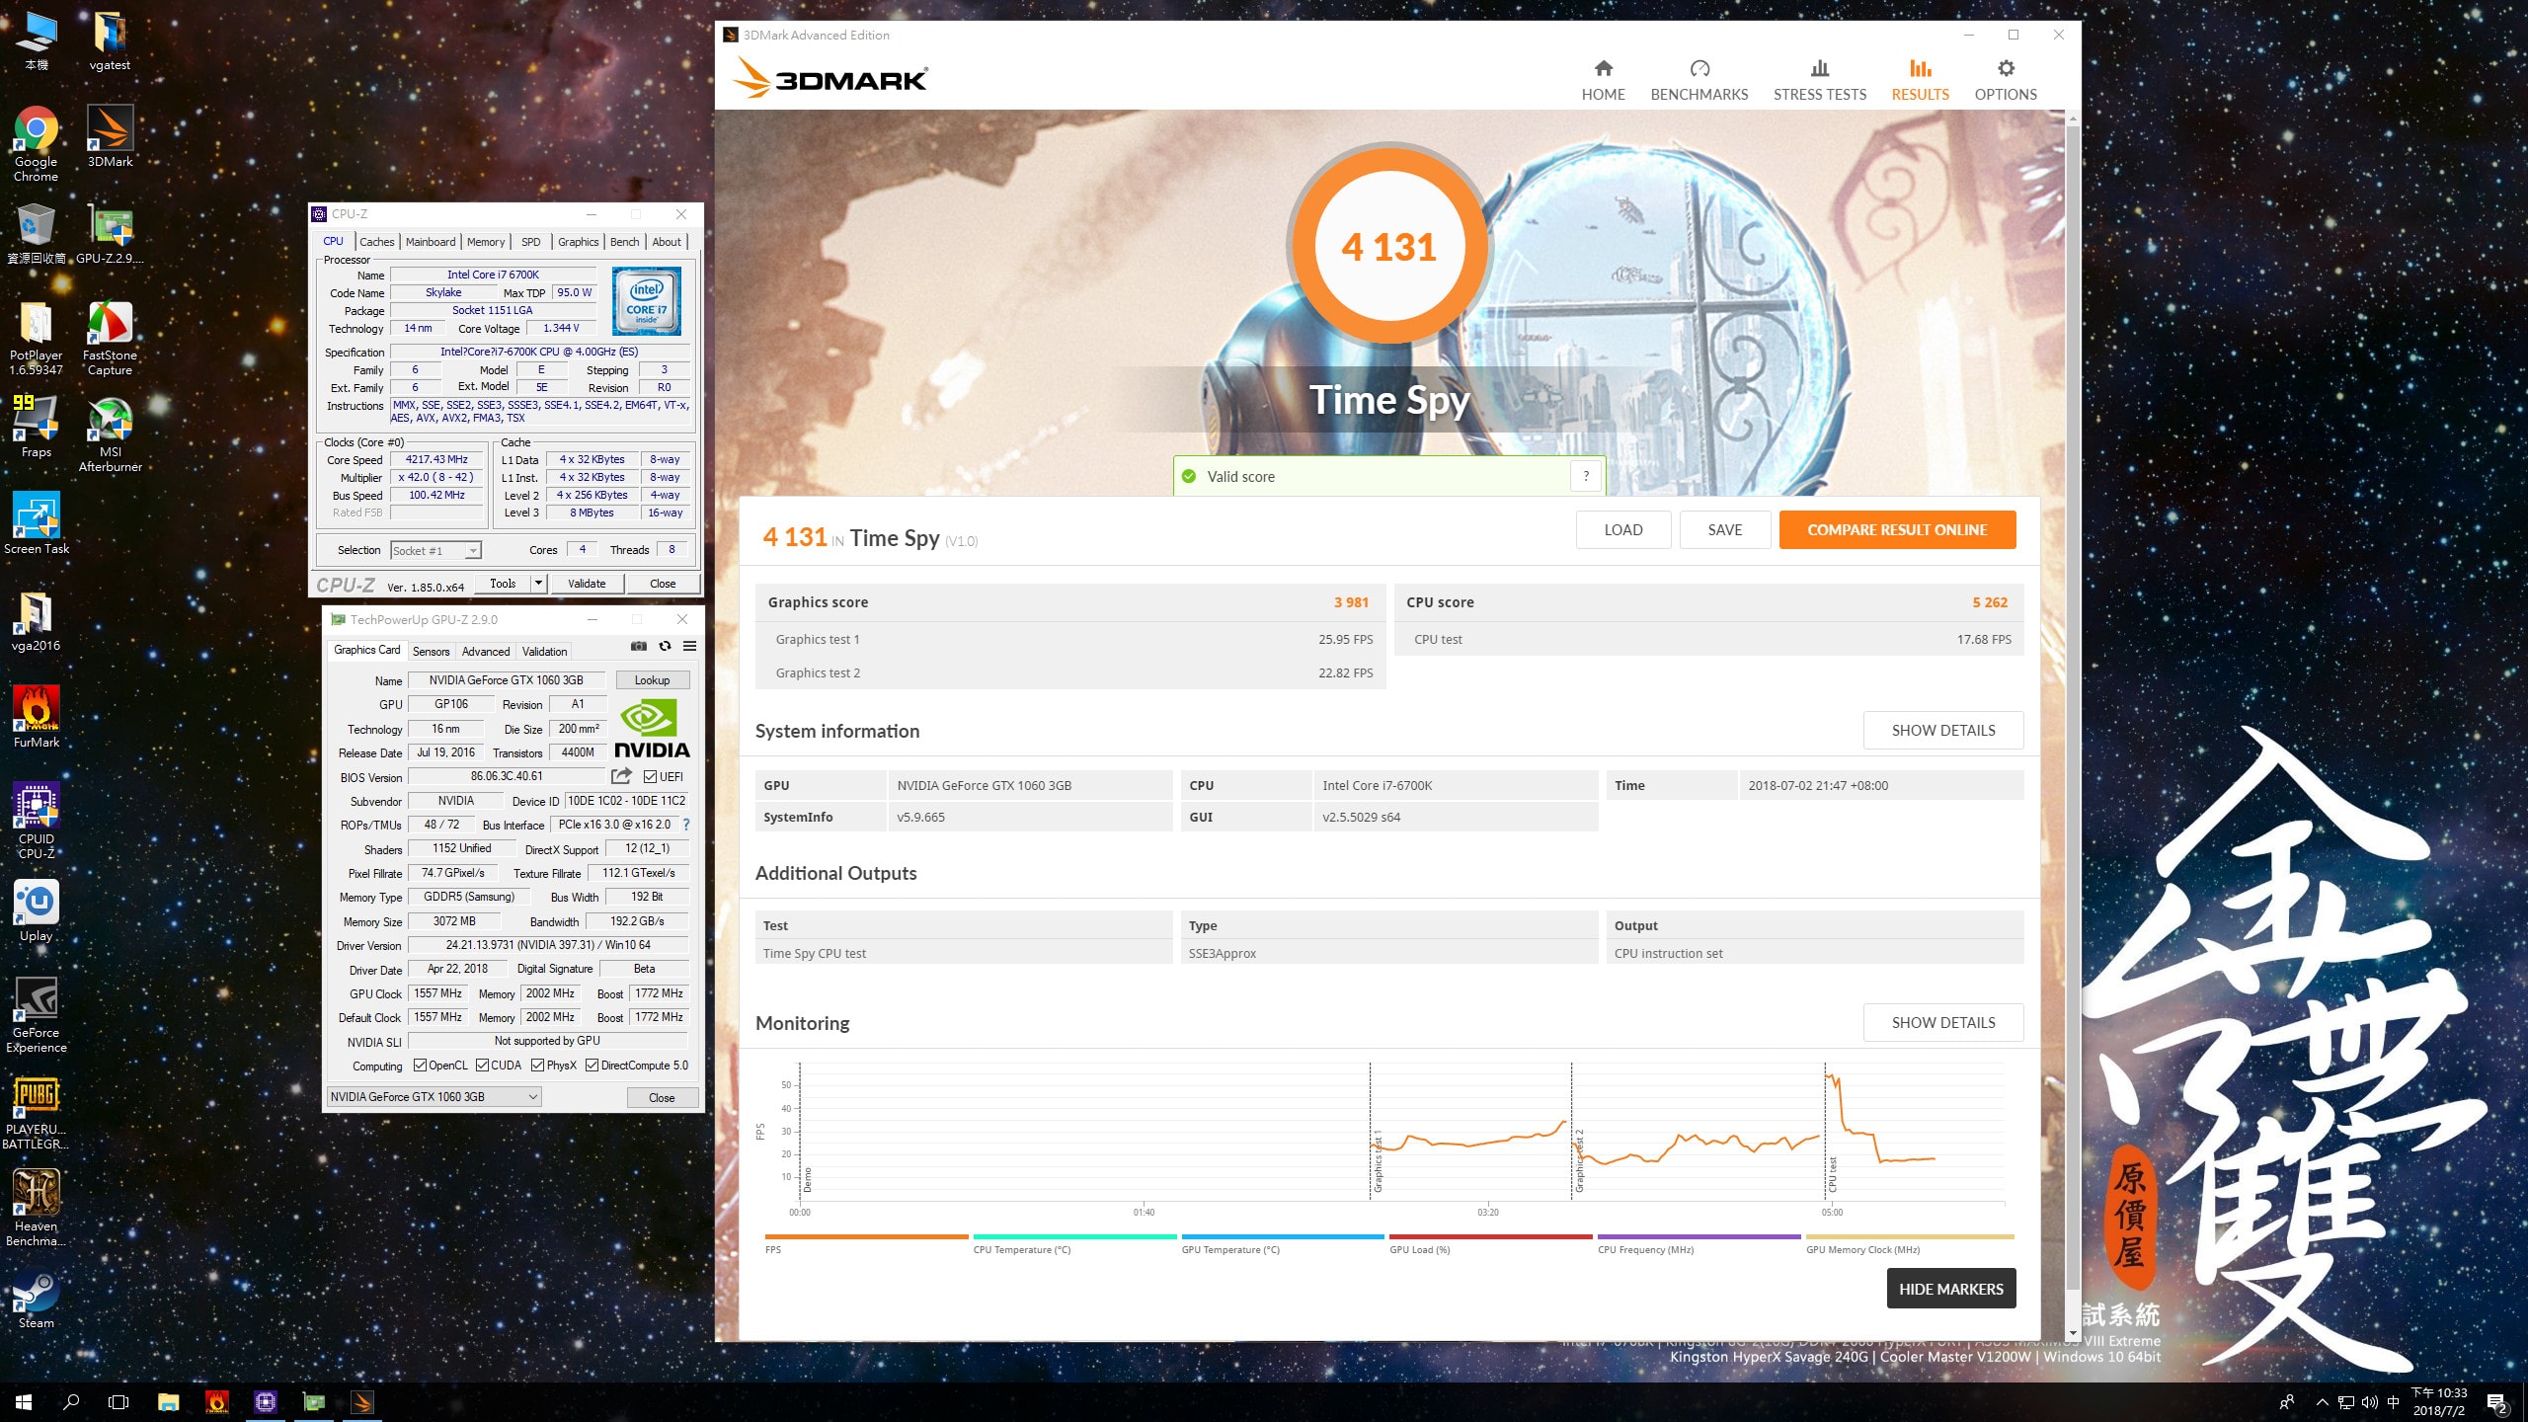This screenshot has height=1422, width=2528.
Task: Switch to the Mainboard tab in CPU-Z
Action: [431, 242]
